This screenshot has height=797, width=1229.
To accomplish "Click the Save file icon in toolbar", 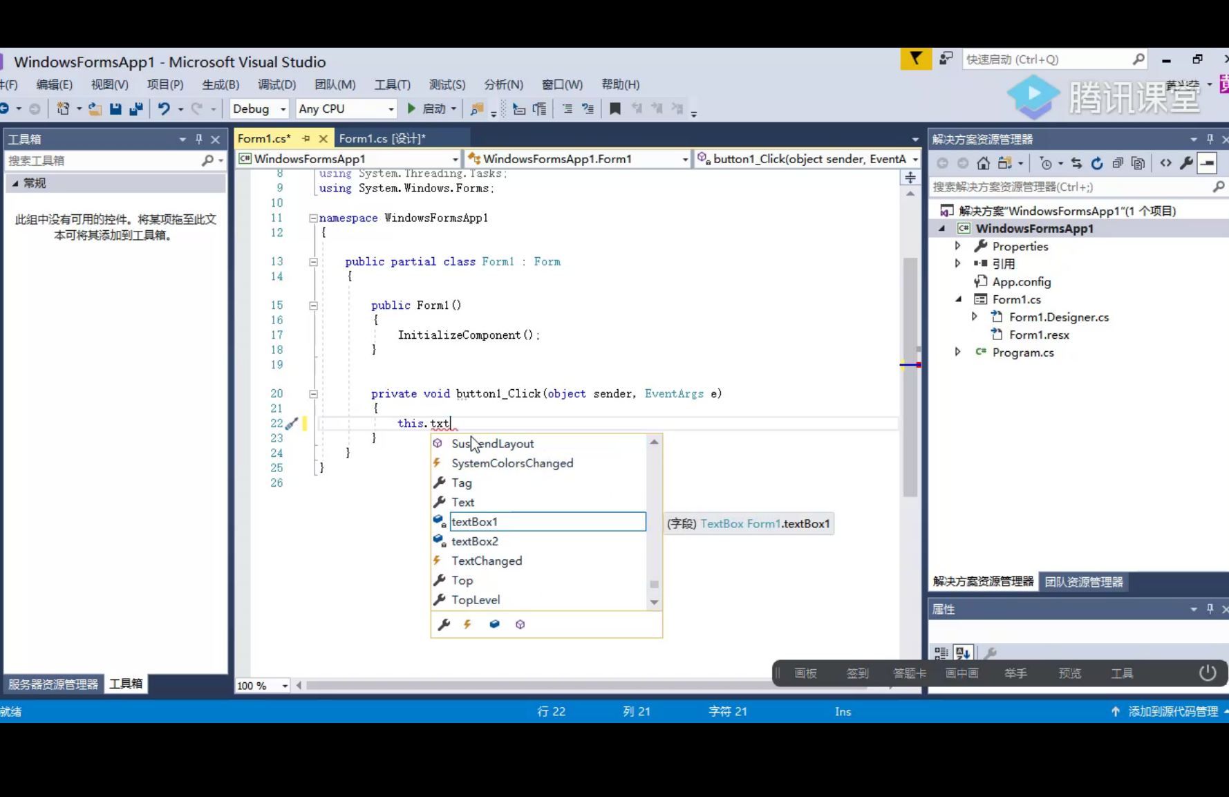I will click(115, 109).
